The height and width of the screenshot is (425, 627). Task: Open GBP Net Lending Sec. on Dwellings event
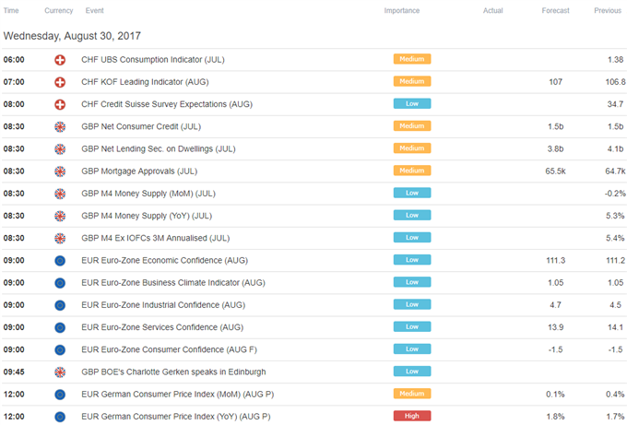tap(159, 149)
